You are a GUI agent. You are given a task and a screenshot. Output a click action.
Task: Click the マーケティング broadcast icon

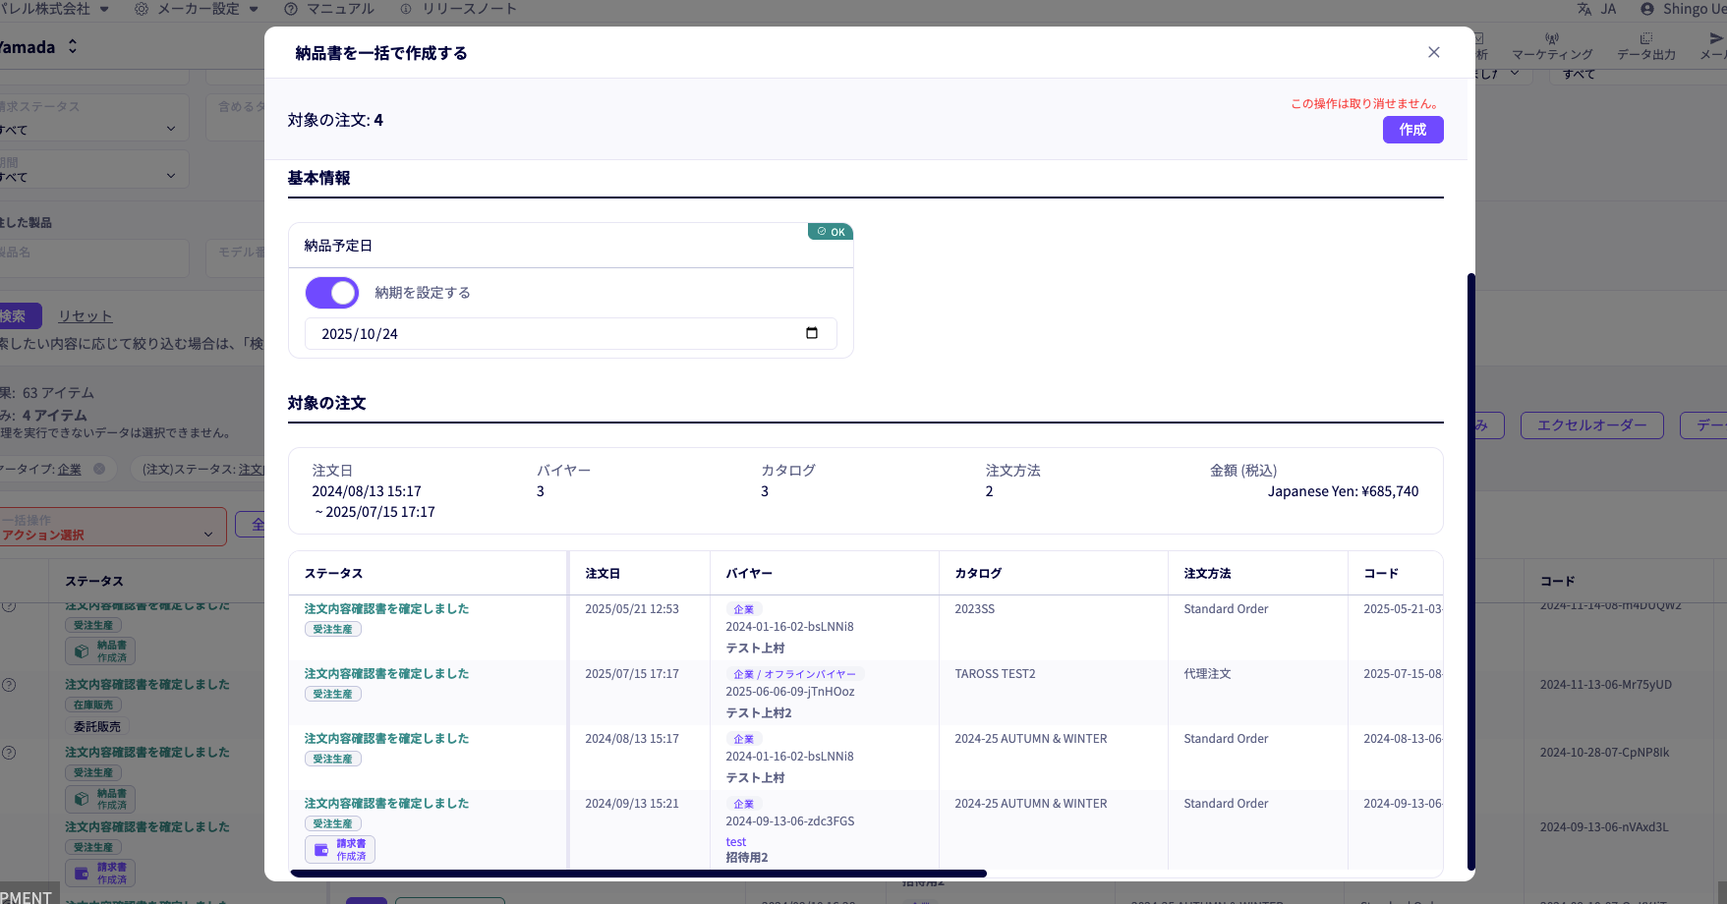(x=1552, y=39)
